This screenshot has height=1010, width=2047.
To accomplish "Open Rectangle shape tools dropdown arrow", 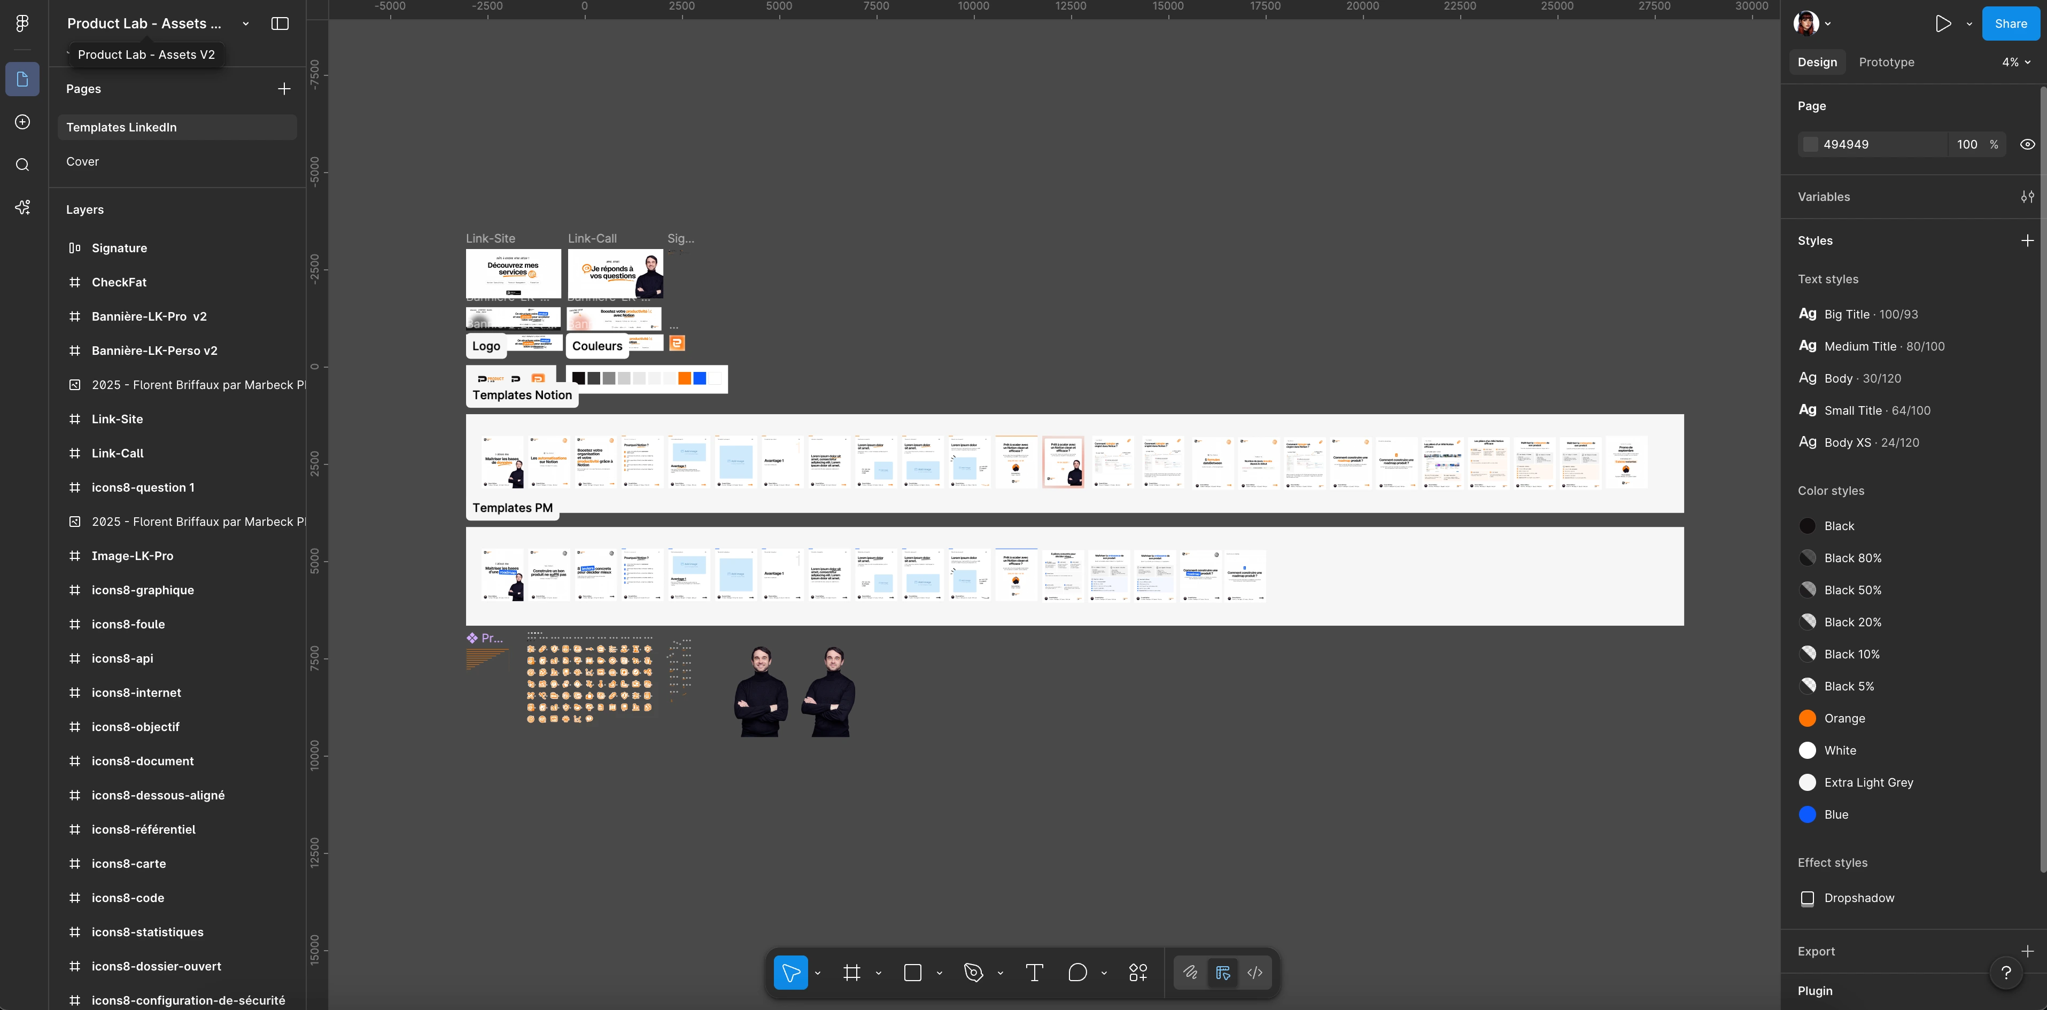I will click(939, 974).
